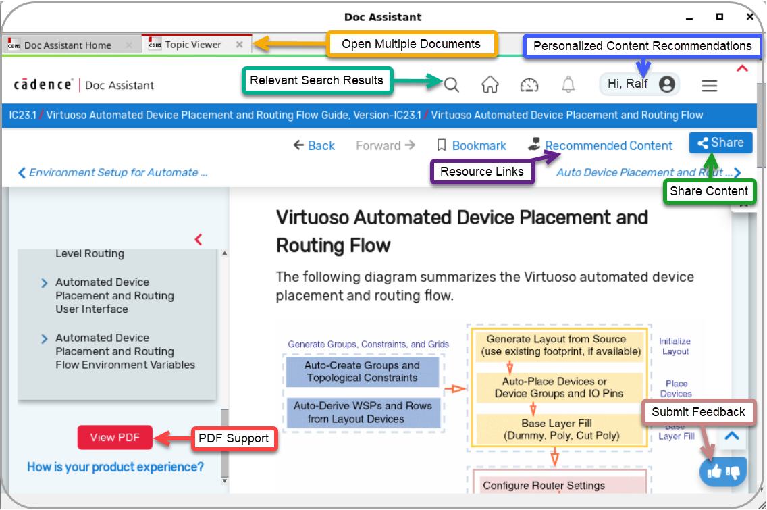Open the Flow Guide, Version-IC23.1 breadcrumb
The height and width of the screenshot is (510, 767).
234,115
